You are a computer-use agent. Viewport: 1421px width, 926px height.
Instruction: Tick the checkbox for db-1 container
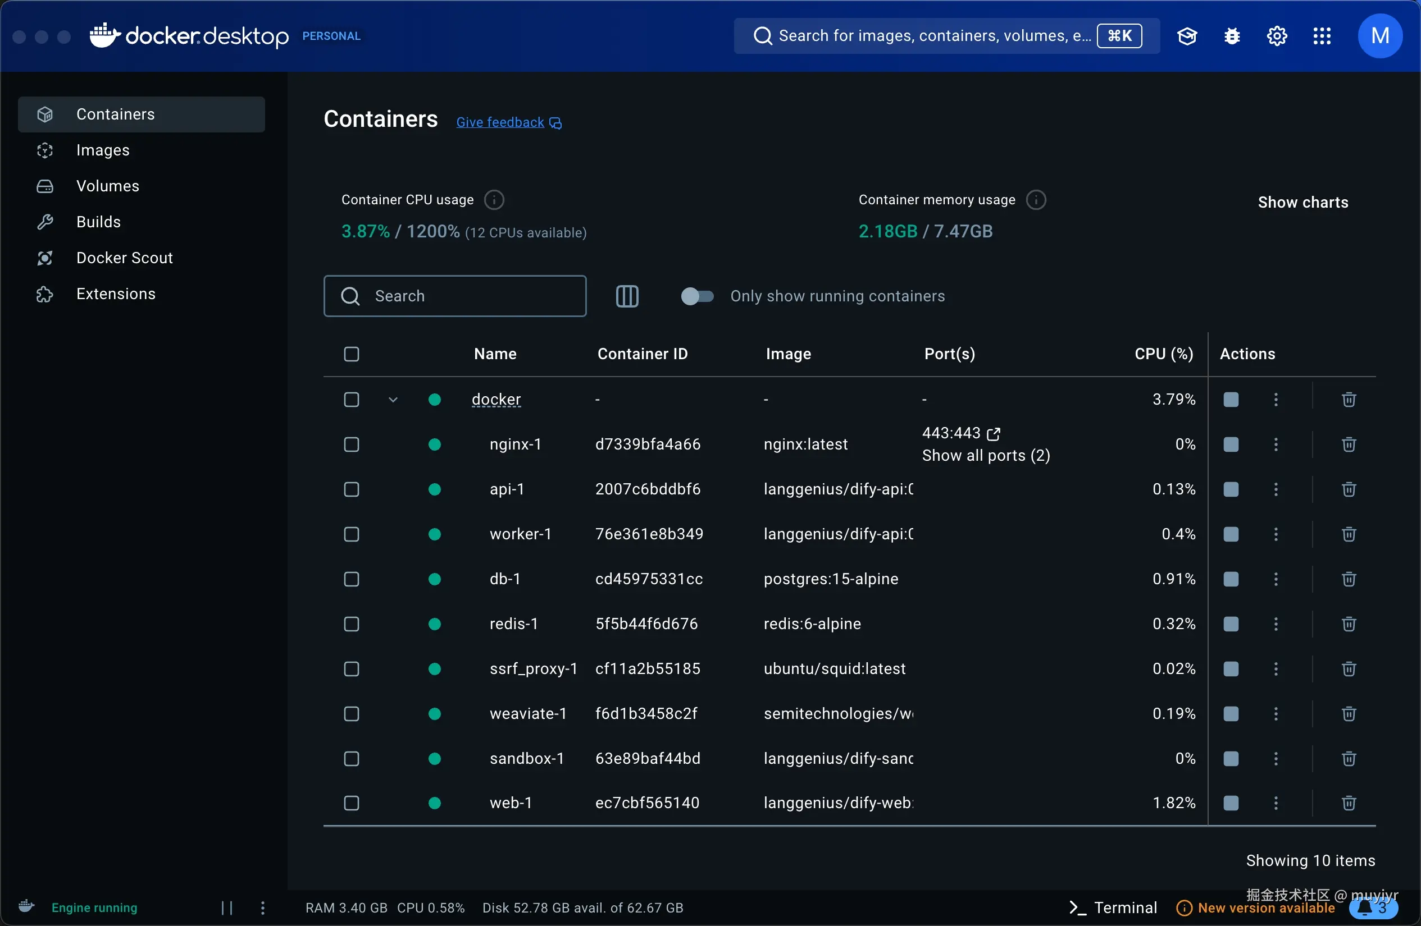point(351,579)
